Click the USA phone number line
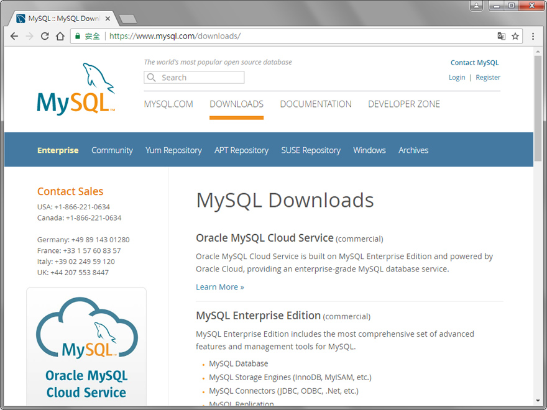Screen dimensions: 547x410 click(x=73, y=207)
